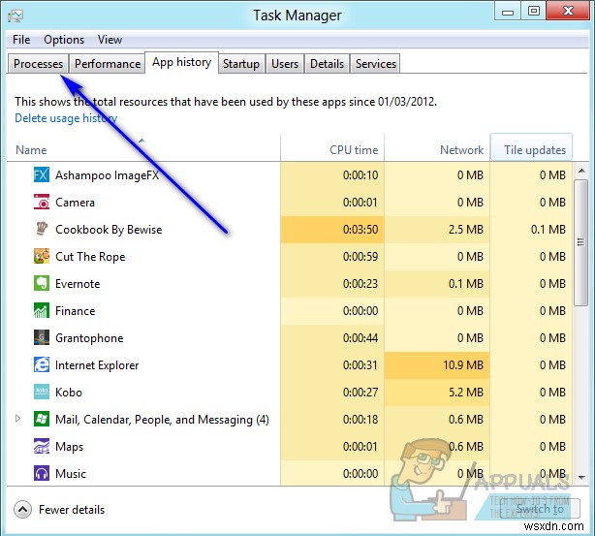The height and width of the screenshot is (536, 595).
Task: Click the Fewer details label
Action: (x=72, y=510)
